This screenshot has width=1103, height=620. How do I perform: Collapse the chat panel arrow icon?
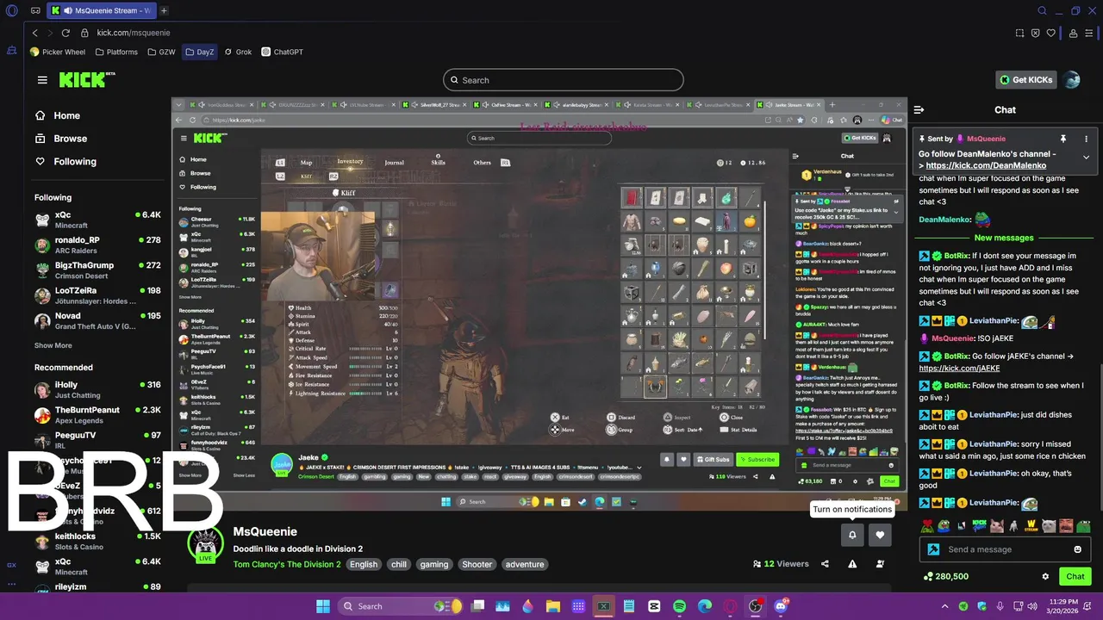tap(919, 109)
